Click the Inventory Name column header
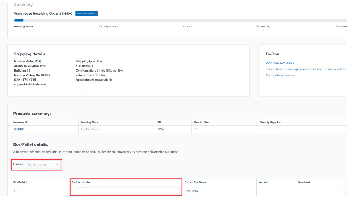This screenshot has height=199, width=351. (x=90, y=122)
